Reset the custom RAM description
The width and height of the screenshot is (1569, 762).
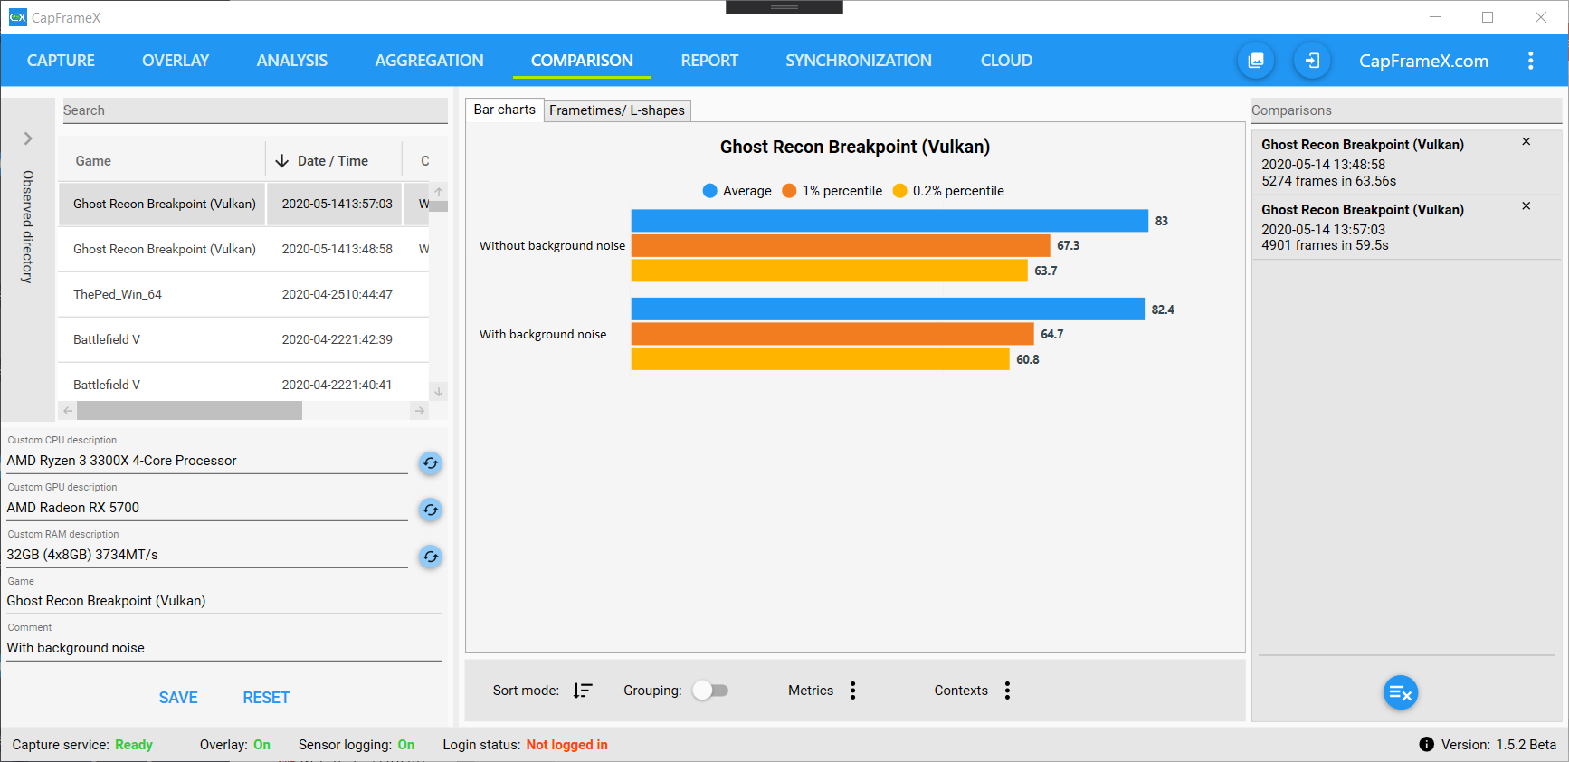[x=431, y=557]
